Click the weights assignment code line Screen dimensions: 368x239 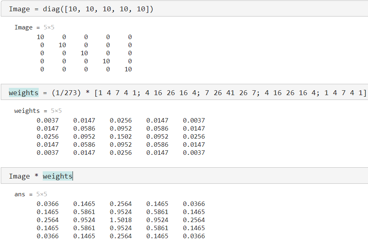tap(187, 93)
